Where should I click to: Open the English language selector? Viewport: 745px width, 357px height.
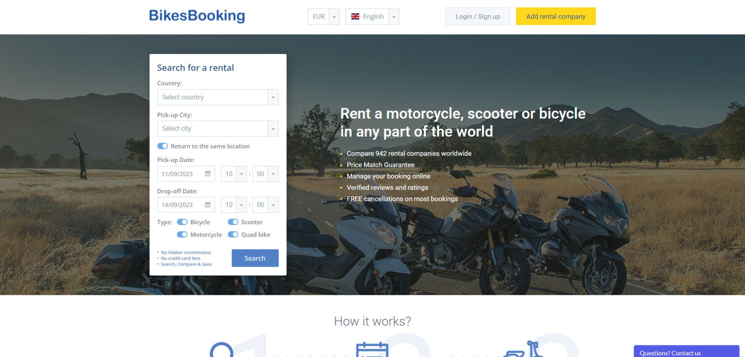point(393,16)
